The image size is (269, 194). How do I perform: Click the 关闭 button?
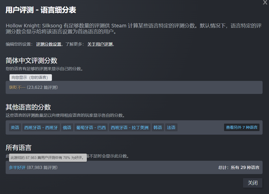253,183
